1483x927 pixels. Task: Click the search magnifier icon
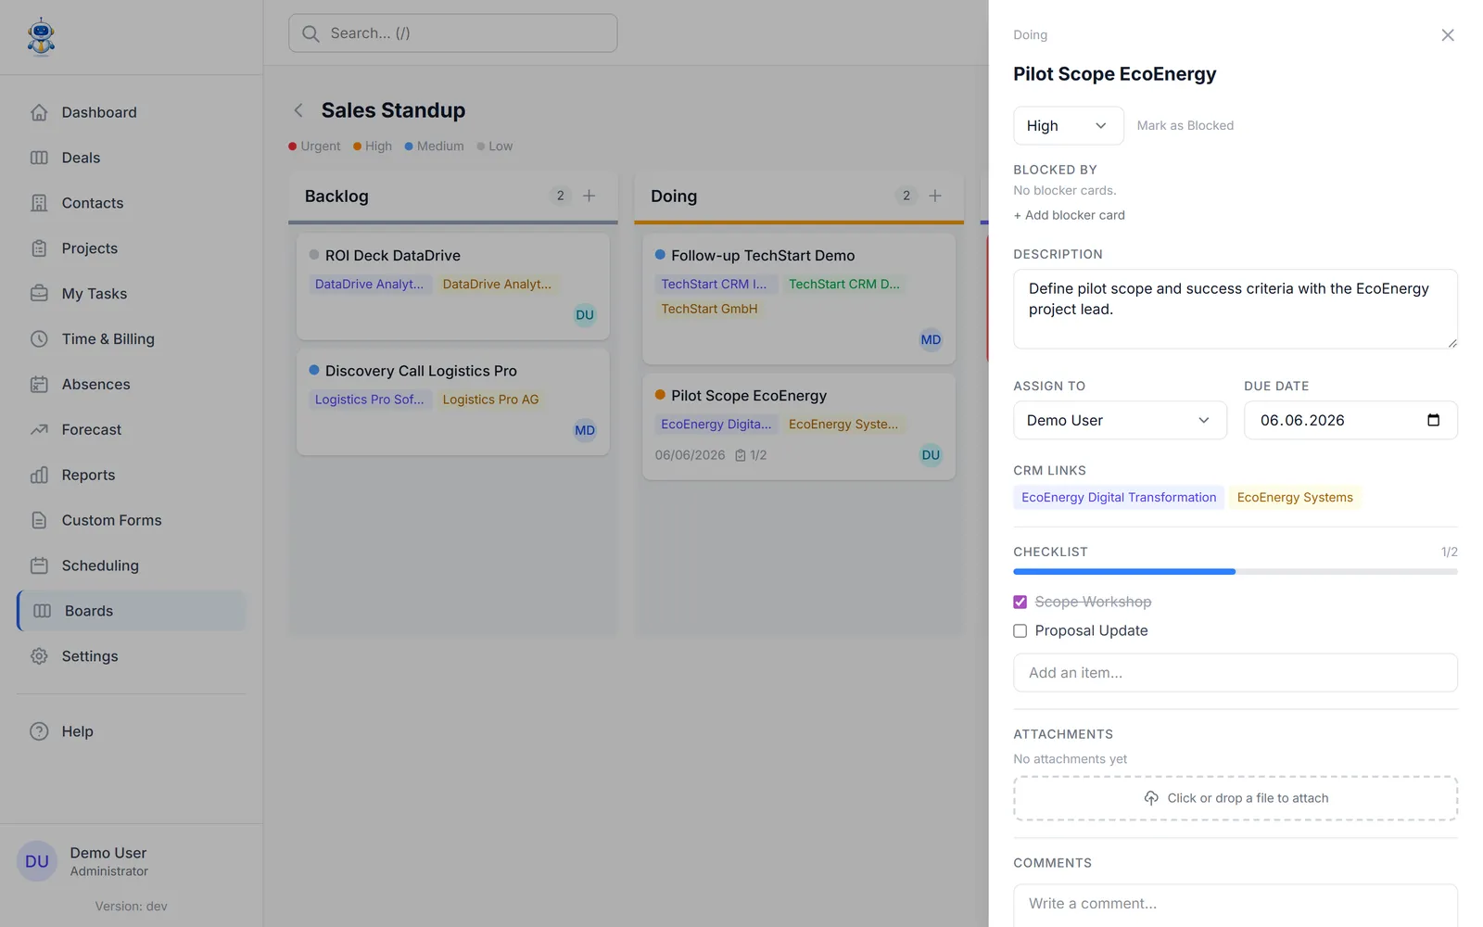pyautogui.click(x=311, y=33)
